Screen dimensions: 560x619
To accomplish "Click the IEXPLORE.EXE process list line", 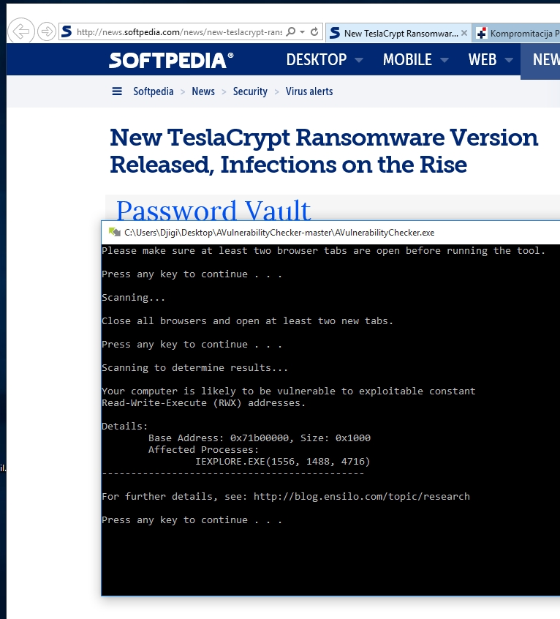I will [283, 462].
